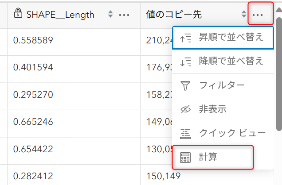Choose フィルター from the column menu
This screenshot has height=185, width=282.
pyautogui.click(x=223, y=85)
